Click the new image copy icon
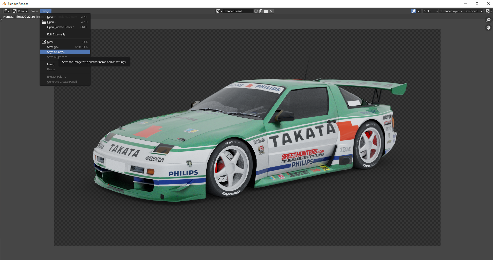 (261, 11)
